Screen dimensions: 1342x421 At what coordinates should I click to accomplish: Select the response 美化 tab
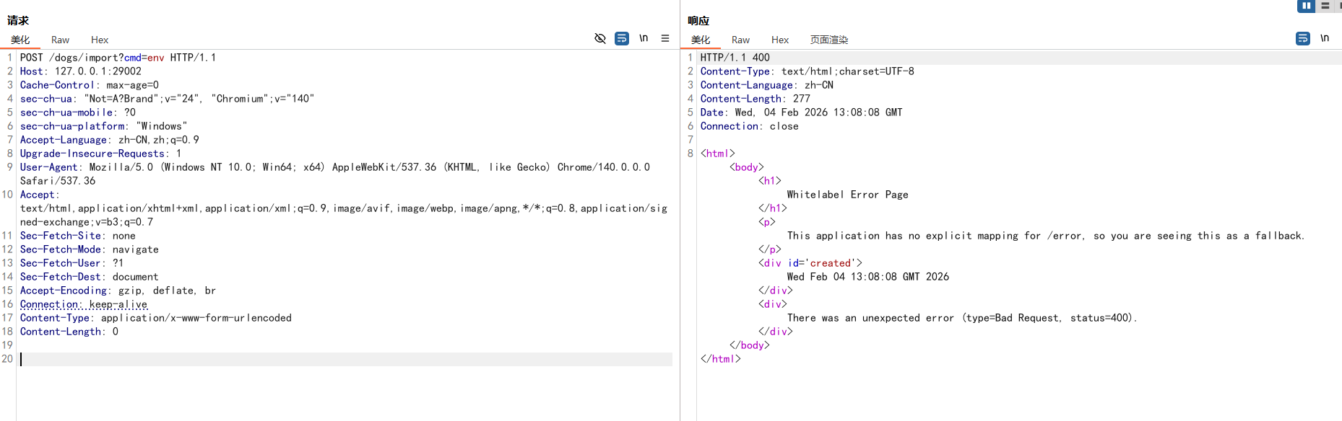click(701, 40)
